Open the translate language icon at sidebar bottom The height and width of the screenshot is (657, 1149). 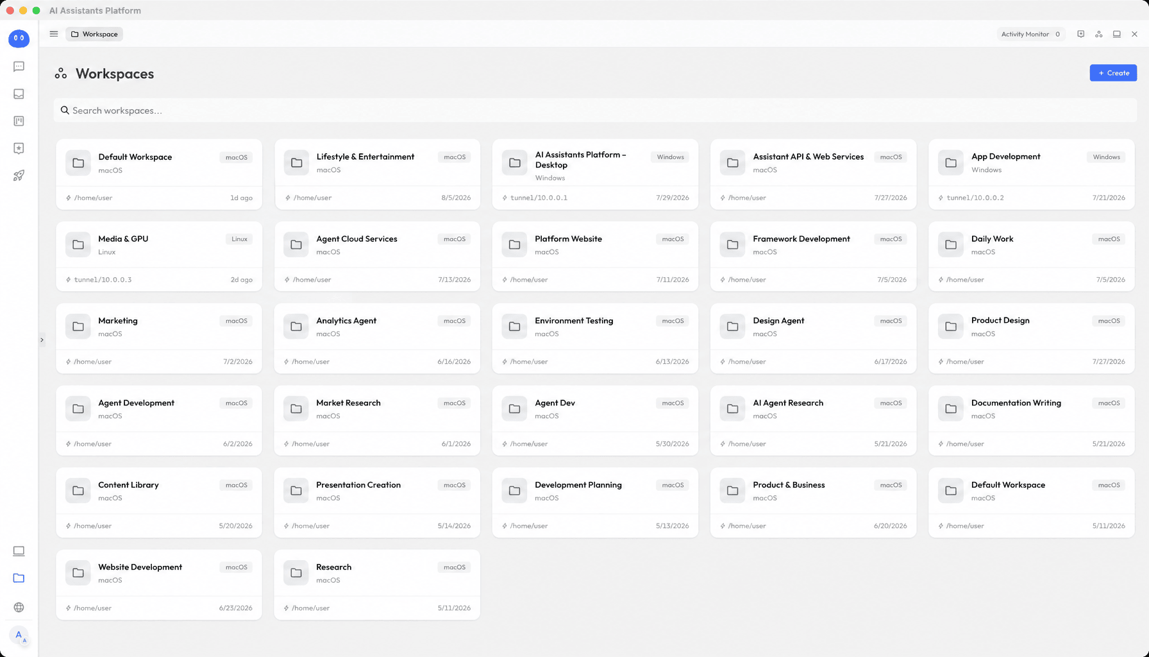pyautogui.click(x=20, y=636)
